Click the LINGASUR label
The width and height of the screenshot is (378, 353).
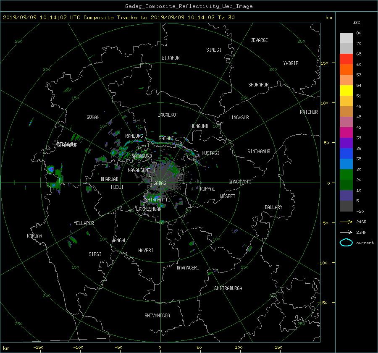[x=239, y=118]
